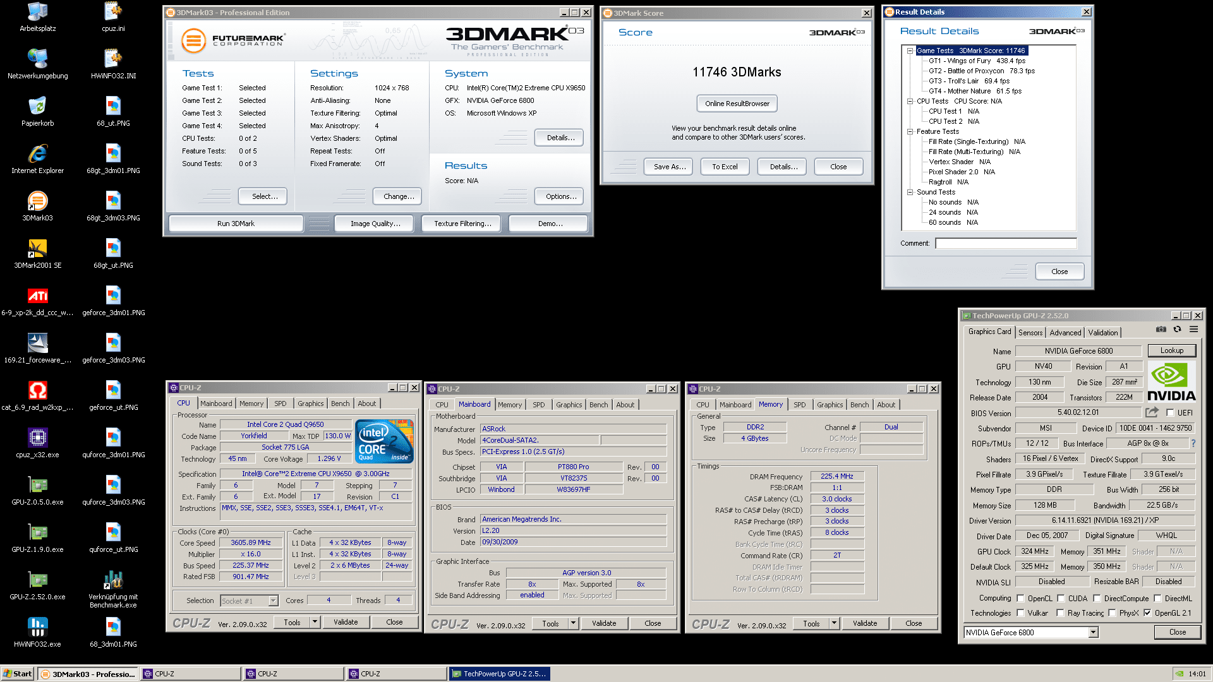Switch to the Advanced tab in GPU-Z
The width and height of the screenshot is (1213, 682).
point(1065,333)
